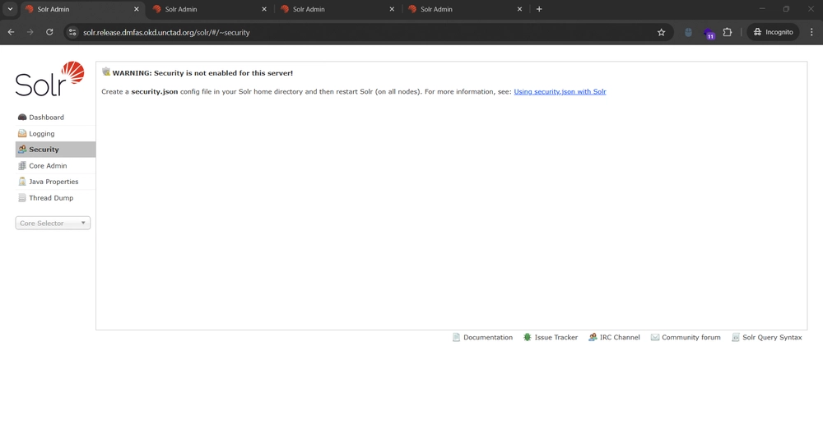Click the blue mouse extension icon
Viewport: 823px width, 434px height.
click(x=688, y=32)
